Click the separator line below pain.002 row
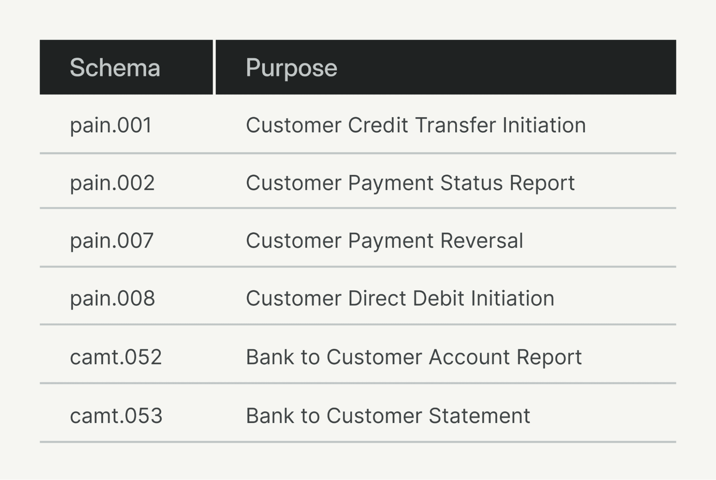 [x=358, y=208]
